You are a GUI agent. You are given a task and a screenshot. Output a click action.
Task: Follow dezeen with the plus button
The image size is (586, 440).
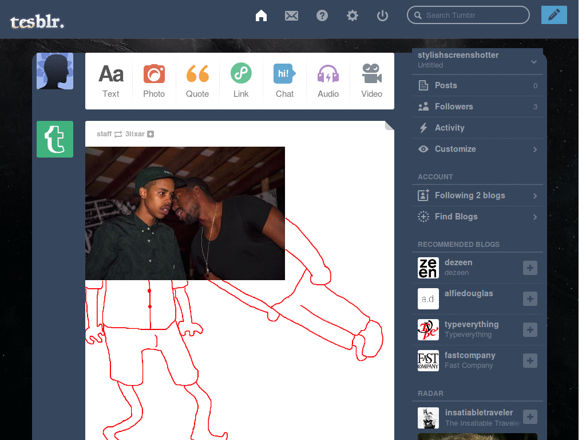tap(530, 268)
